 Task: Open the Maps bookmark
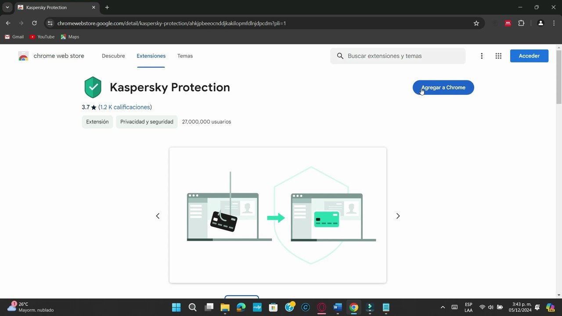click(70, 37)
